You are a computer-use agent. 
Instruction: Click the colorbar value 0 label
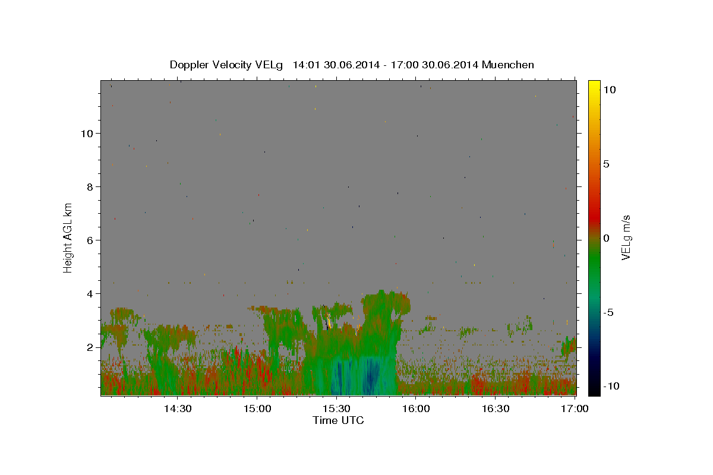point(606,237)
